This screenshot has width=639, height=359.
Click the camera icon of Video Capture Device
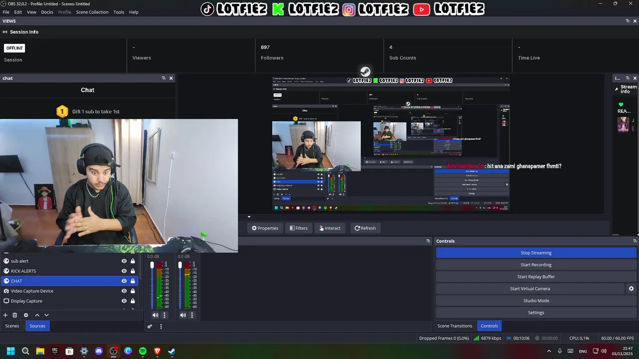(x=6, y=291)
